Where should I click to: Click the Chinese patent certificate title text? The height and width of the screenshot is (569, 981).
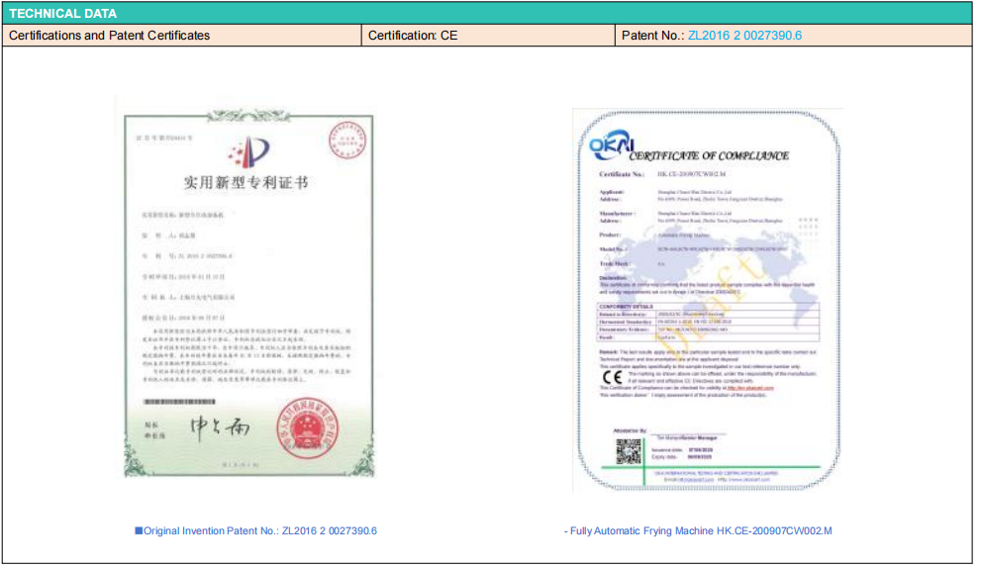pos(246,183)
